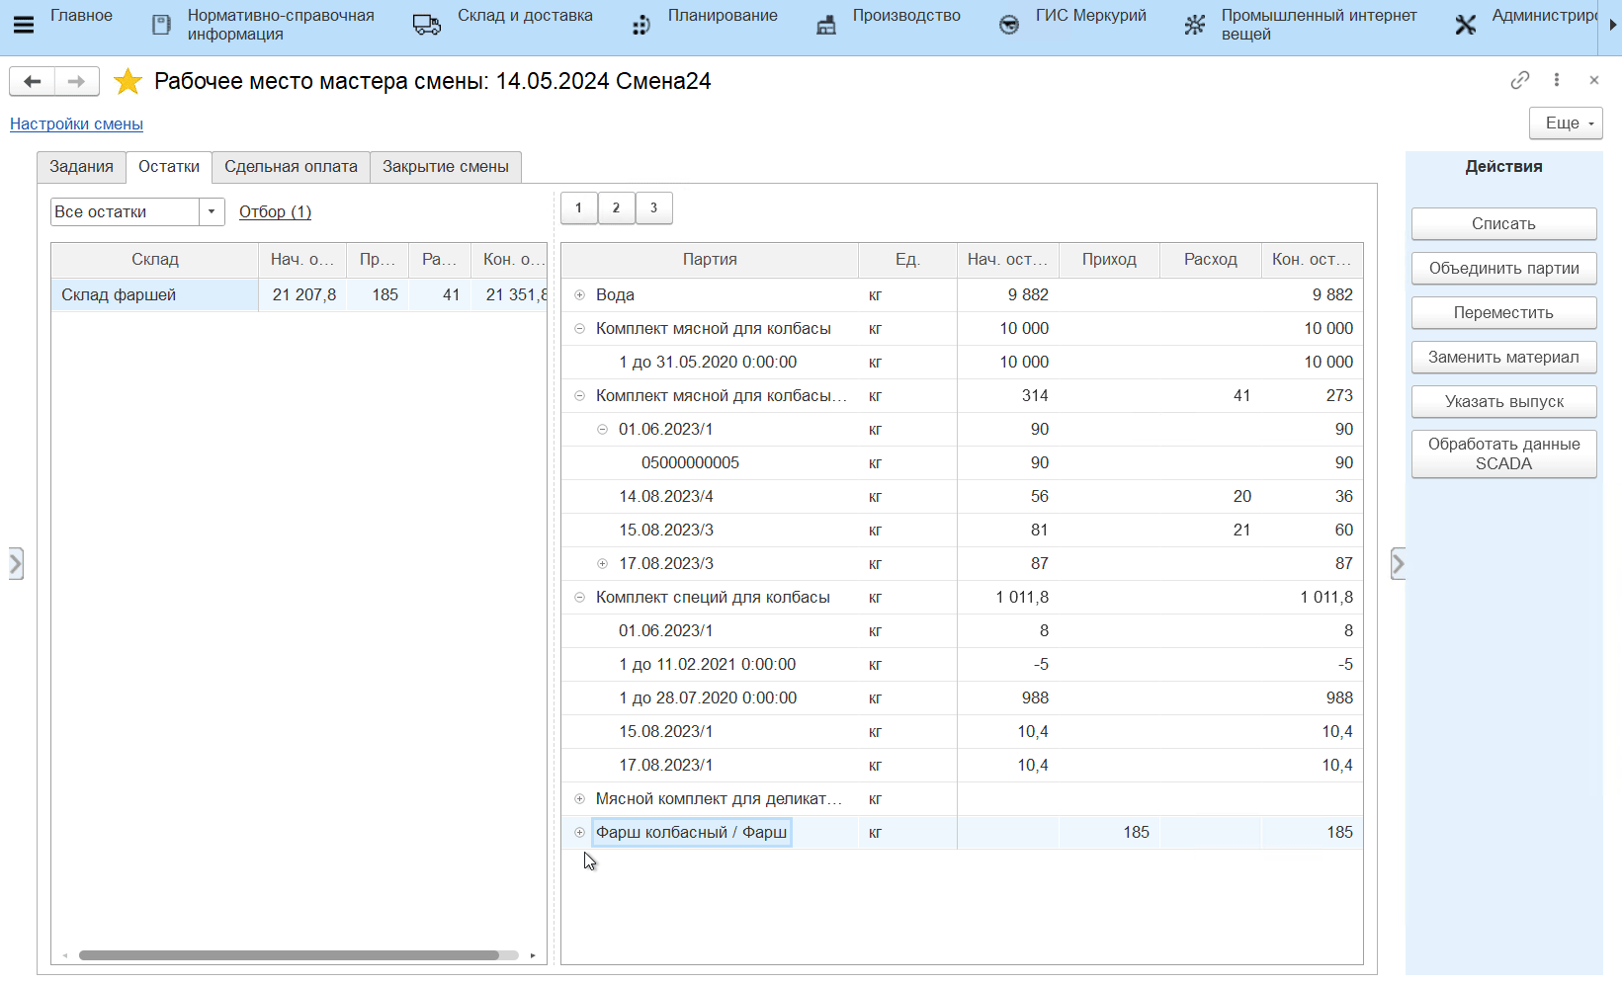Select grouping level 2 button
Viewport: 1622px width, 984px height.
click(x=616, y=207)
